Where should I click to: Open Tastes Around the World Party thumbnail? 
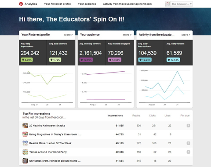pyautogui.click(x=25, y=152)
